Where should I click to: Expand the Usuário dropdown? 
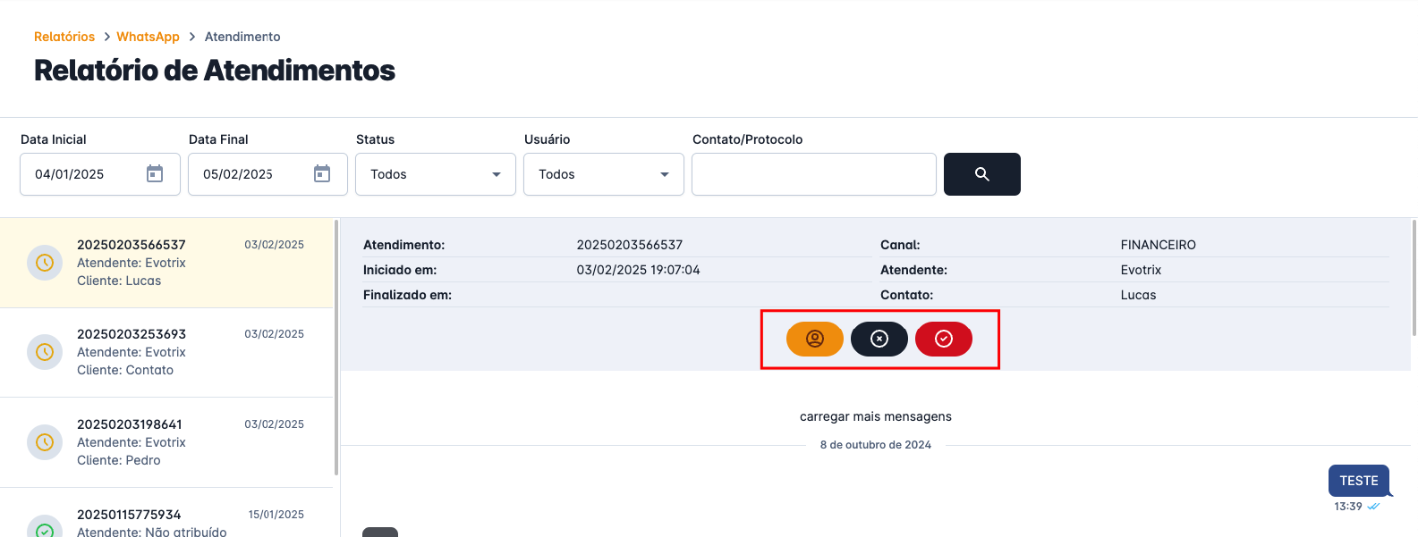tap(603, 174)
